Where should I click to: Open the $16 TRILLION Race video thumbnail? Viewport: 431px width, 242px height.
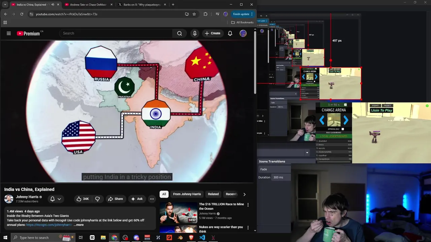[178, 212]
